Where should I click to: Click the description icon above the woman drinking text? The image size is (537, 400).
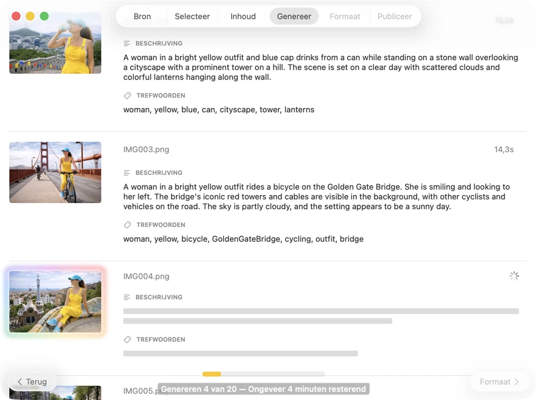tap(127, 44)
